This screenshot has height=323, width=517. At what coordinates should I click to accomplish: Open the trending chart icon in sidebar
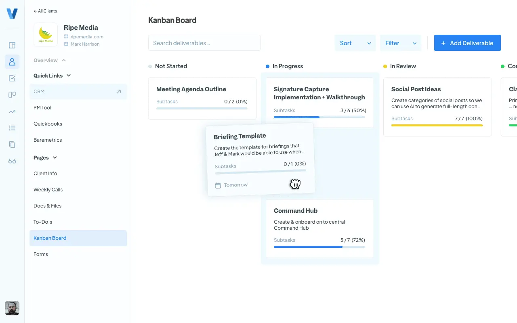(12, 111)
